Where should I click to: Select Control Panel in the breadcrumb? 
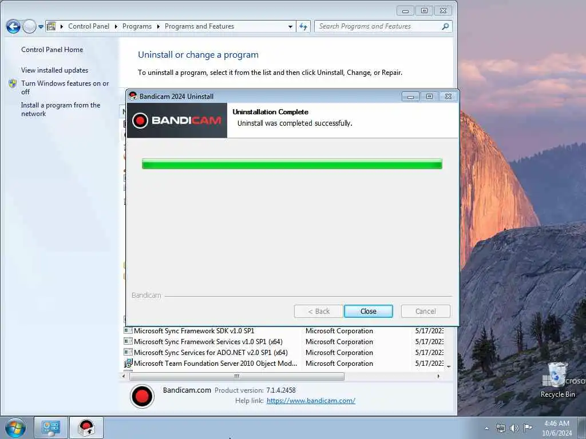[89, 26]
